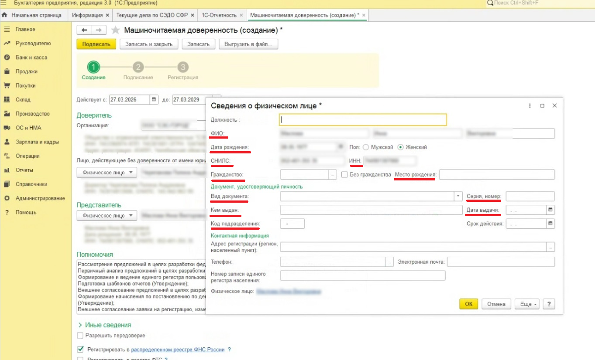Click Отмена button in dialog
Viewport: 595px width, 360px height.
pyautogui.click(x=496, y=304)
